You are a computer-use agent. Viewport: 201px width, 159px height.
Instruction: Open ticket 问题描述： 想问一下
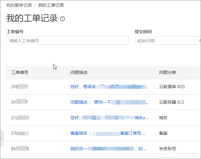109,102
